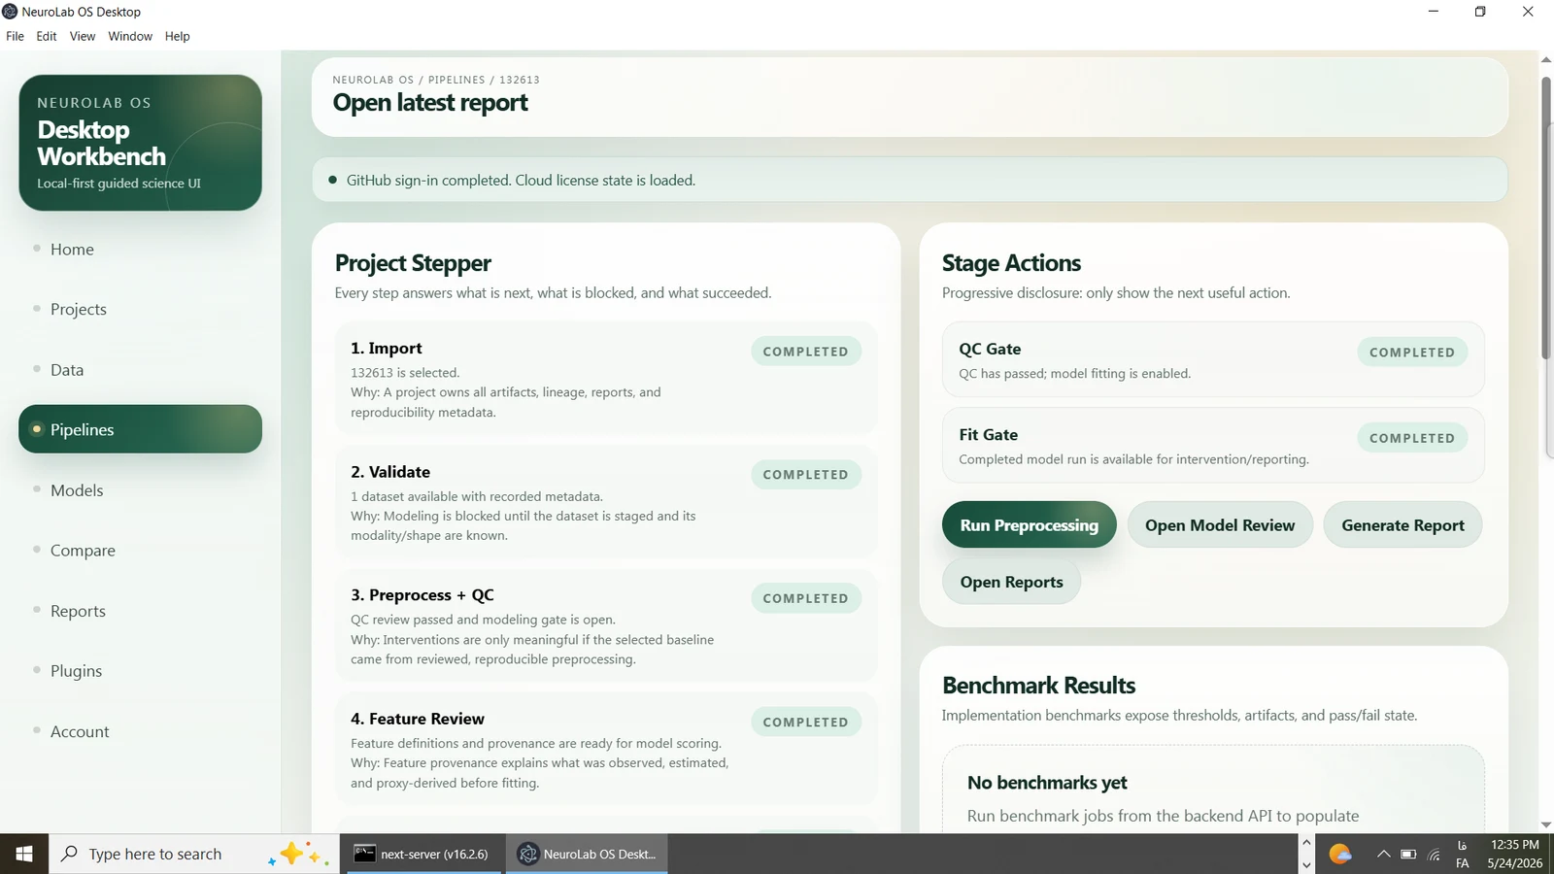The image size is (1554, 874).
Task: Select Data in the sidebar
Action: point(140,369)
